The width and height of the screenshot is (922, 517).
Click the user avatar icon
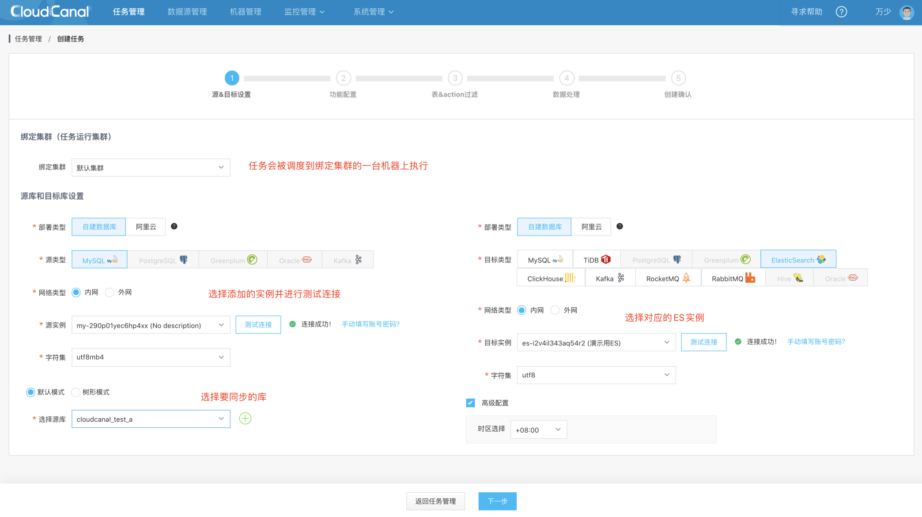(907, 12)
